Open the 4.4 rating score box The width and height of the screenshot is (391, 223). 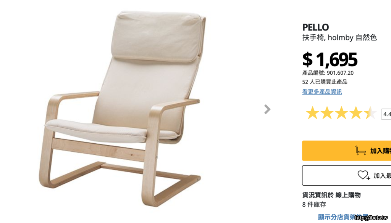coord(386,114)
